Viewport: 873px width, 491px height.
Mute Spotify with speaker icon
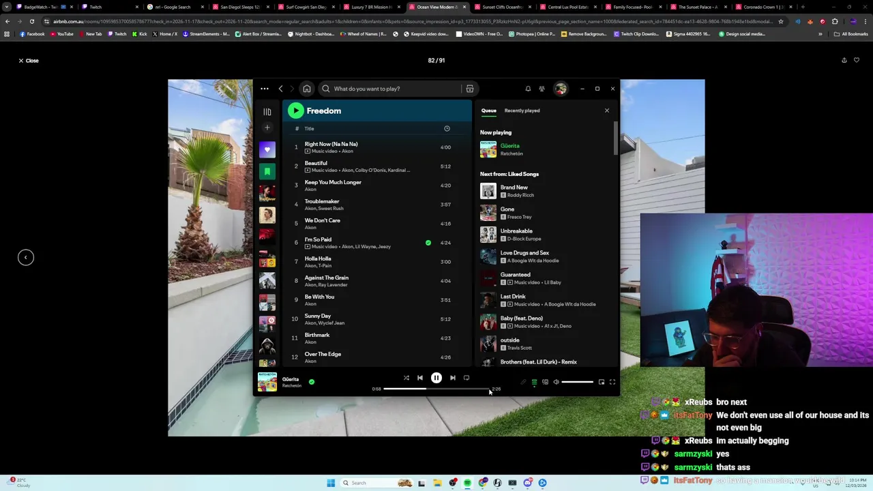(556, 382)
